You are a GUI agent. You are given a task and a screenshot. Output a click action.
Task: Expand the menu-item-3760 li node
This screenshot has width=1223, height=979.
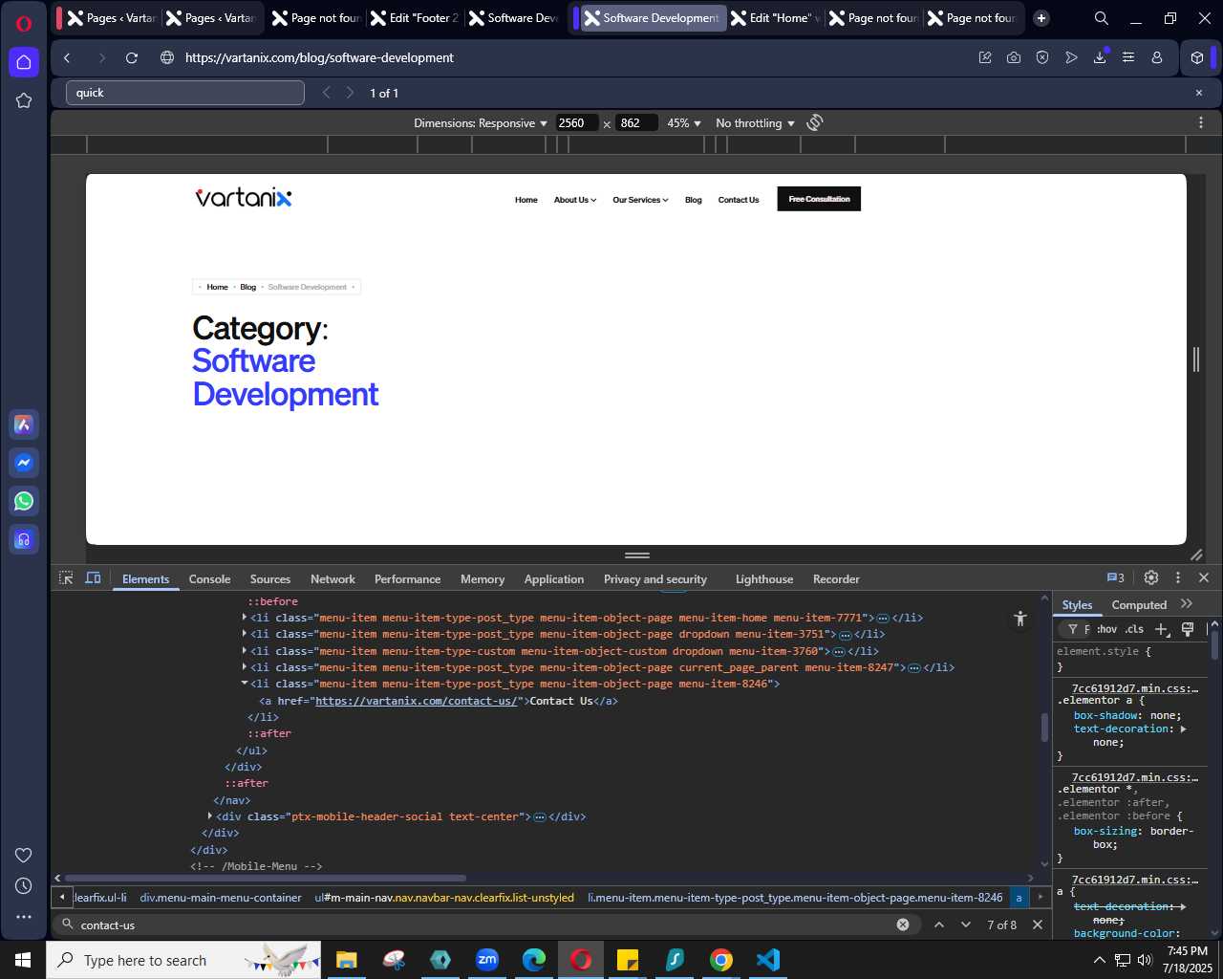coord(245,650)
